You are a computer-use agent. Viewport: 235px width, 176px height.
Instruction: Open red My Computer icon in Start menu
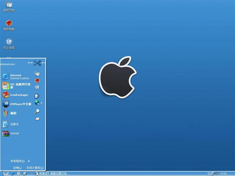tap(37, 81)
